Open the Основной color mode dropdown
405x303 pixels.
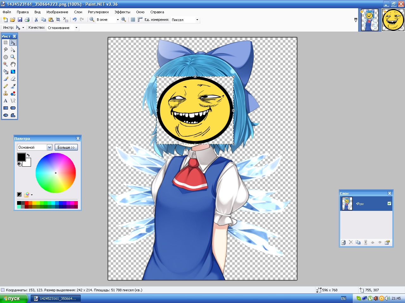(x=49, y=147)
